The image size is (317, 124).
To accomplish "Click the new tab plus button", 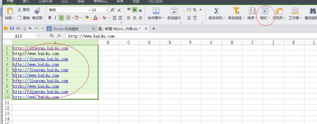I will [x=154, y=29].
